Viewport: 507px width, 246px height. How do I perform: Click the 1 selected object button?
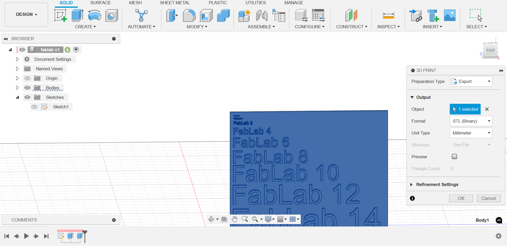coord(465,109)
